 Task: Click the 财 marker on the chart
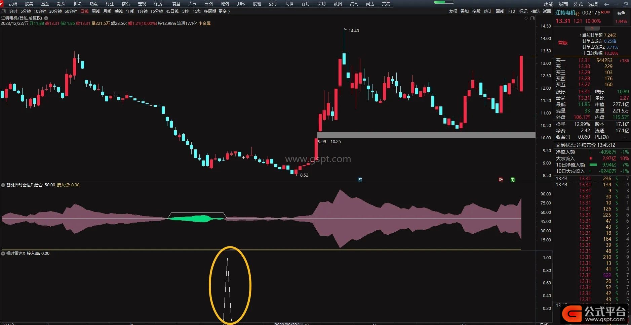pyautogui.click(x=360, y=180)
